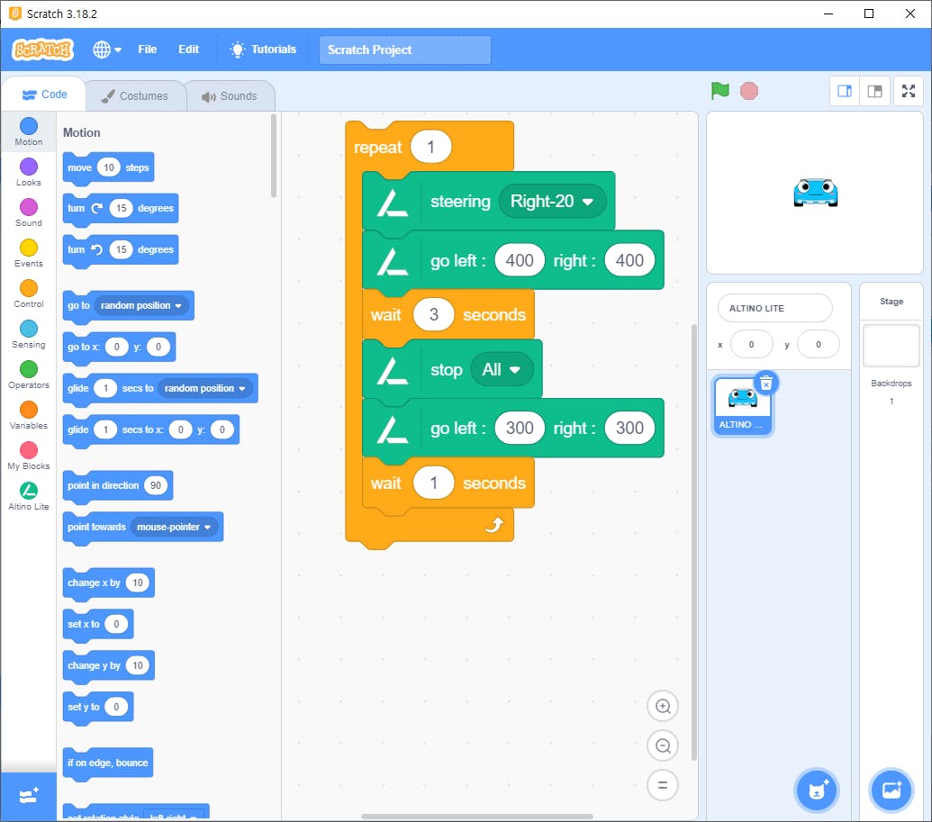Reset workspace zoom with equals icon
This screenshot has width=932, height=822.
coord(663,785)
